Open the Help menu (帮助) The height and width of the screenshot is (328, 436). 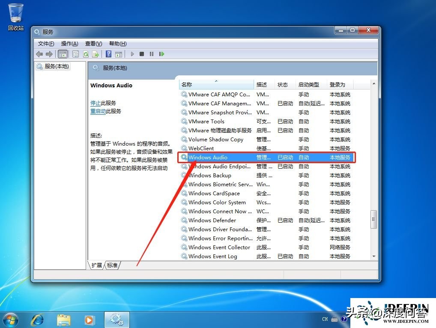(x=118, y=44)
